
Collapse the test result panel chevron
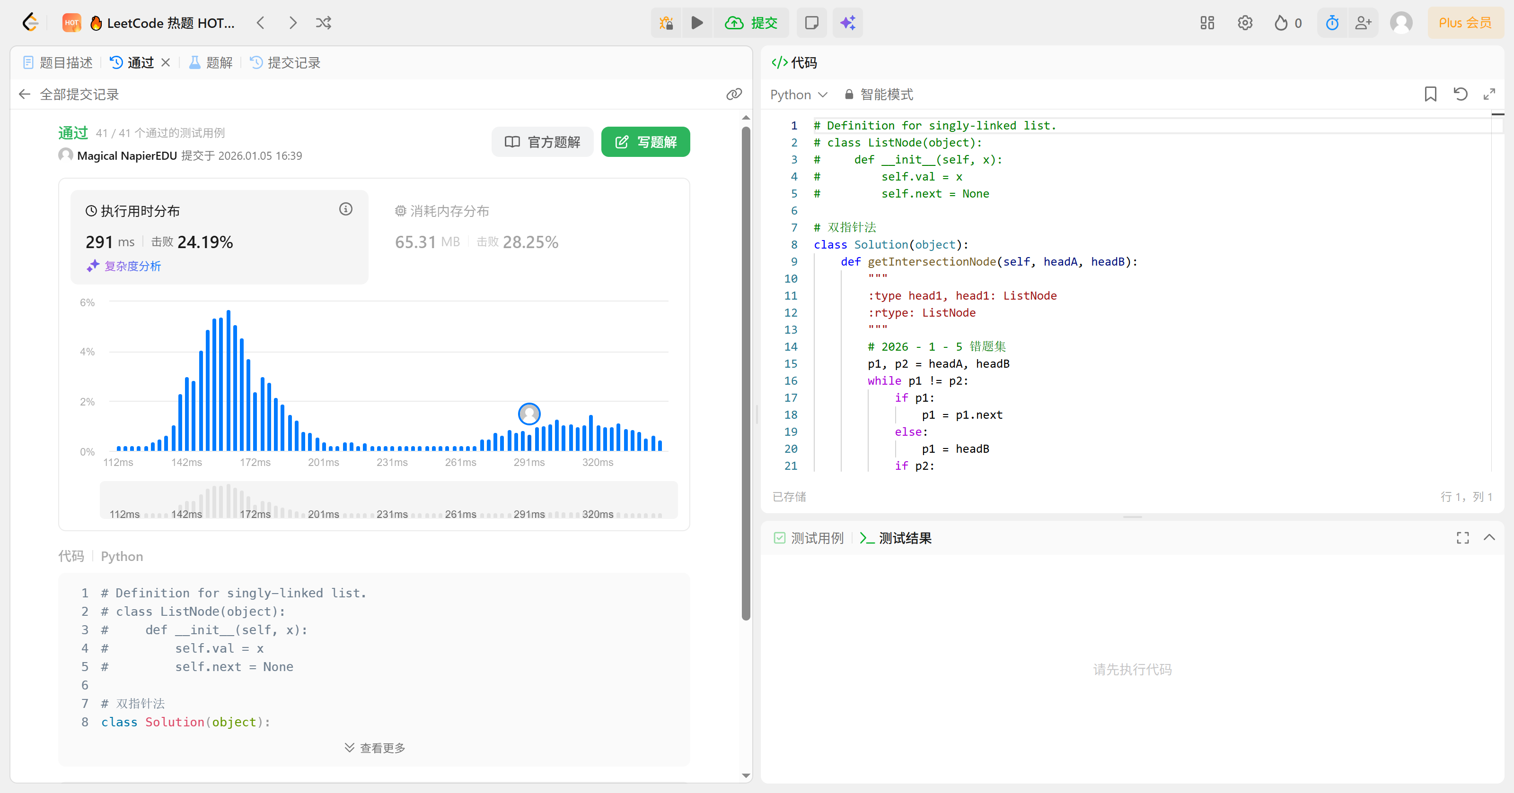(1489, 537)
